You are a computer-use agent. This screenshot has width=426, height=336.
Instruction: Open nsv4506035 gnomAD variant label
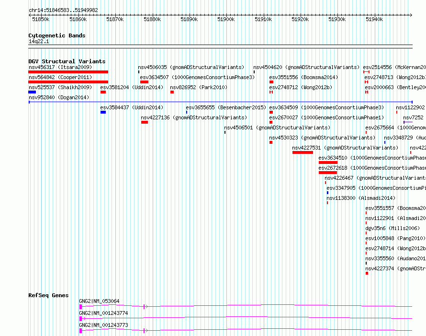point(191,67)
